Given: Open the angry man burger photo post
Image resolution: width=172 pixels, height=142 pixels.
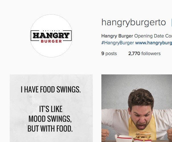Looking at the screenshot, I should coord(137,108).
